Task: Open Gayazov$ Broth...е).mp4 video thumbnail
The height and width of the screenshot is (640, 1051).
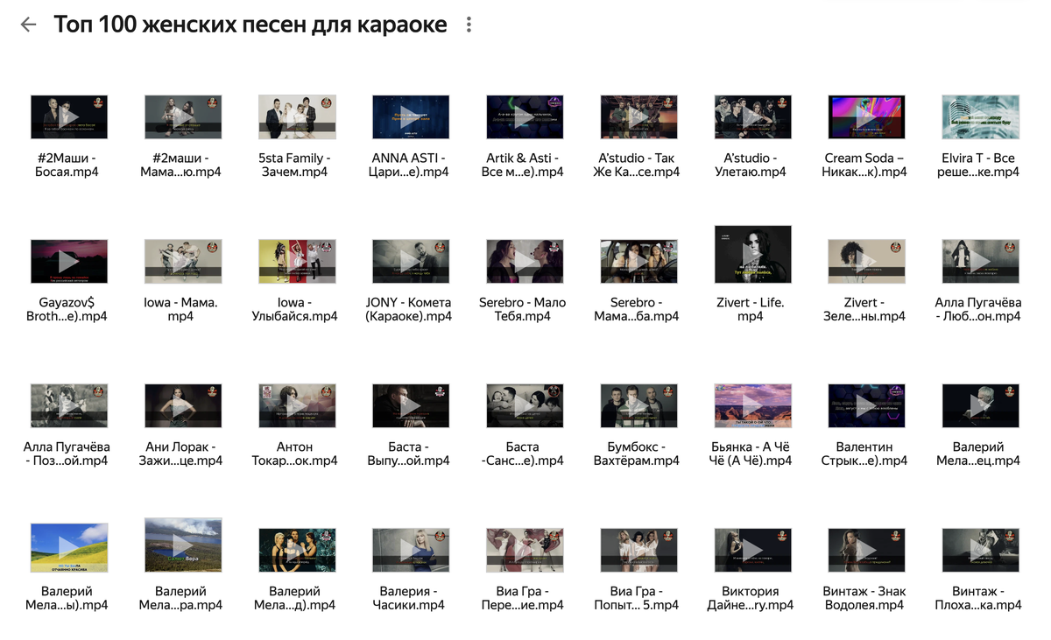Action: click(69, 261)
